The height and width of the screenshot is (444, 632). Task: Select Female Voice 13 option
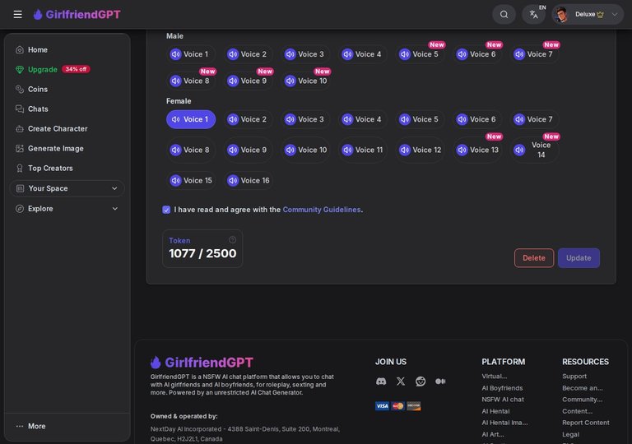click(x=477, y=150)
